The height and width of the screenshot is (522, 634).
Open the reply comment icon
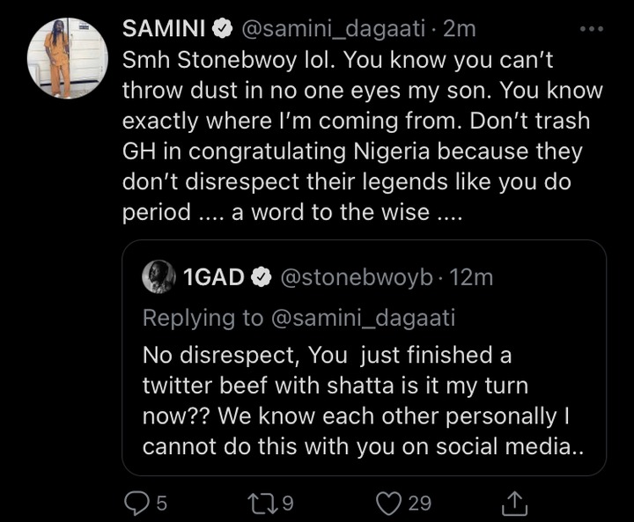click(x=137, y=503)
